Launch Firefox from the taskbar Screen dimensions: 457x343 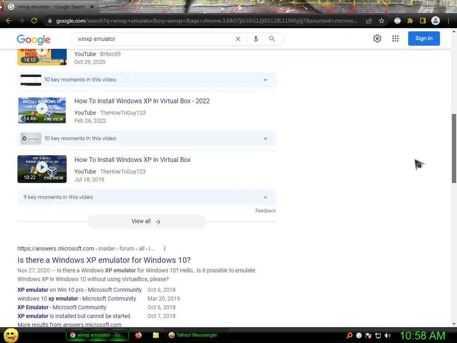138,335
